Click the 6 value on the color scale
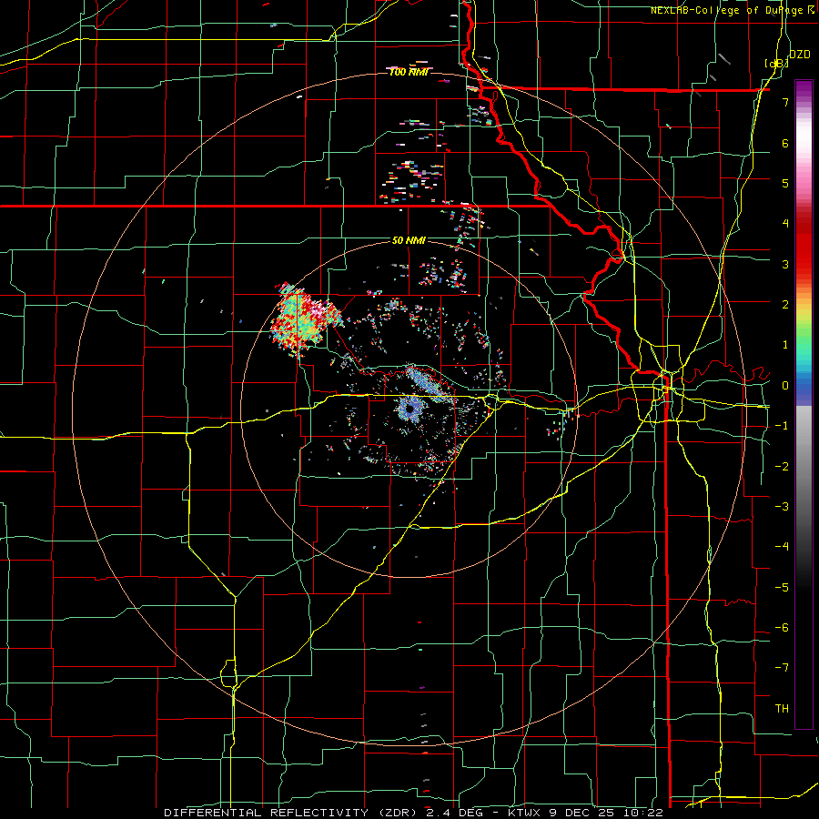The height and width of the screenshot is (819, 819). pos(785,143)
